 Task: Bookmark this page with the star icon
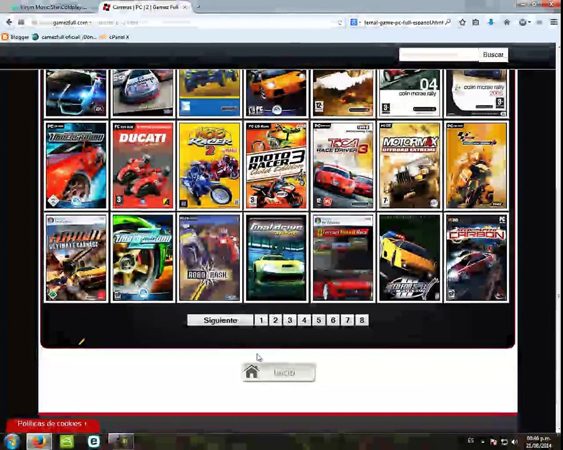(462, 22)
